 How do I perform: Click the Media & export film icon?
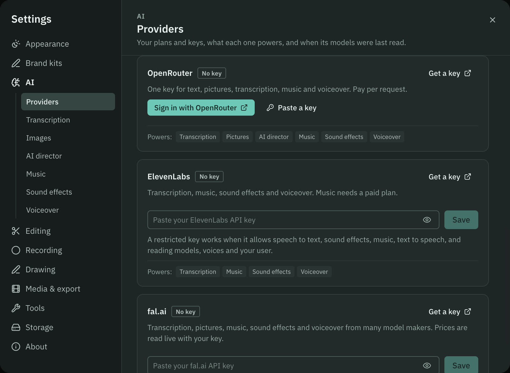pos(16,289)
